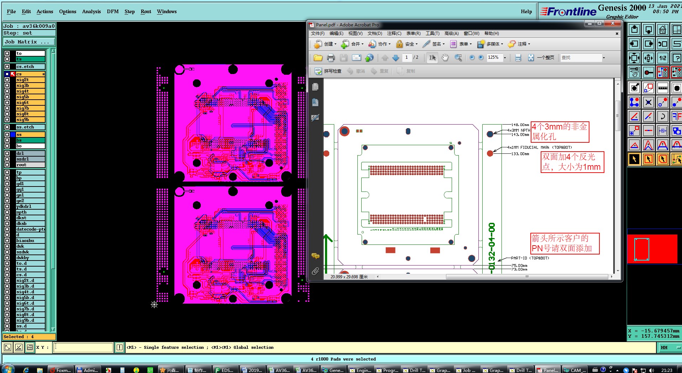This screenshot has width=682, height=373.
Task: Click the Home view icon
Action: pyautogui.click(x=662, y=30)
